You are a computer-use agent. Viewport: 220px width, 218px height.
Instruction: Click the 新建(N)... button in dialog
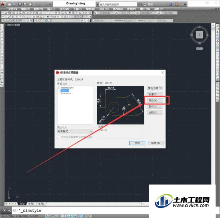coord(155,94)
